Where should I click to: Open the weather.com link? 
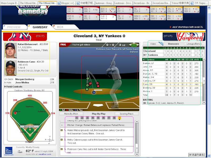point(45,154)
